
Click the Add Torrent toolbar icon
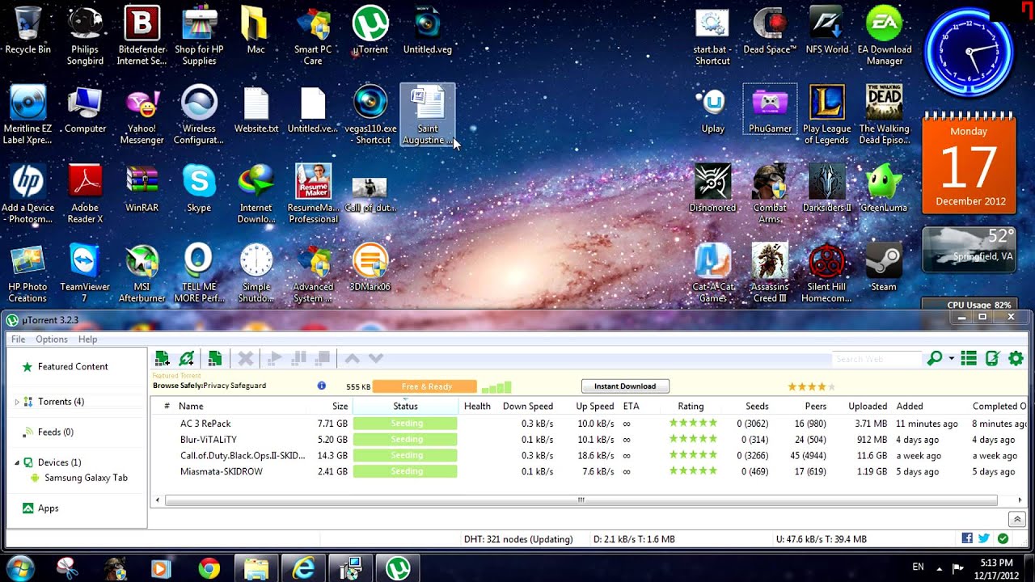163,358
